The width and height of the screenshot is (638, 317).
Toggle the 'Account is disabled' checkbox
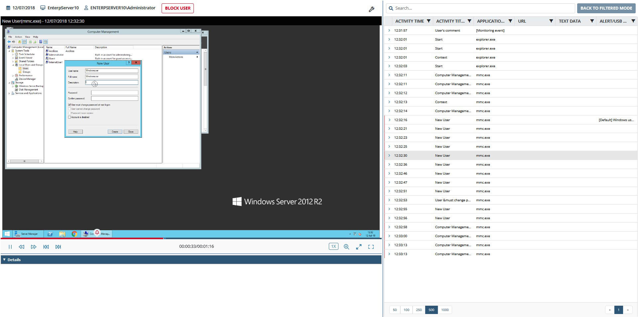(69, 117)
